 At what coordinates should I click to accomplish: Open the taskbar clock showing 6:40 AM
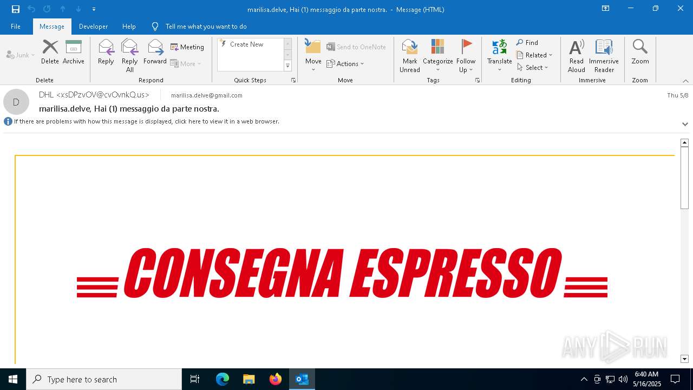coord(647,379)
